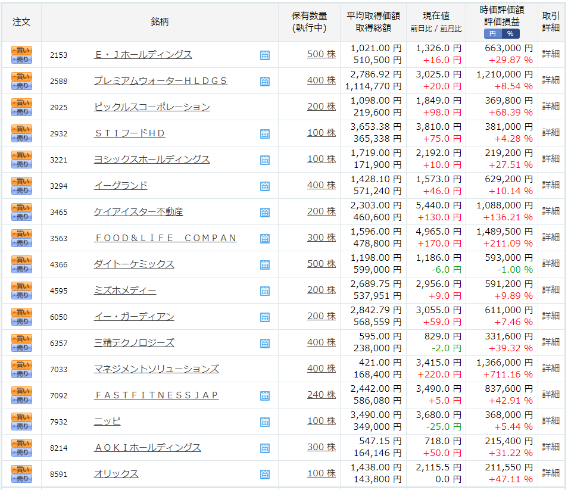Open calendar icon for オリックス

(265, 475)
